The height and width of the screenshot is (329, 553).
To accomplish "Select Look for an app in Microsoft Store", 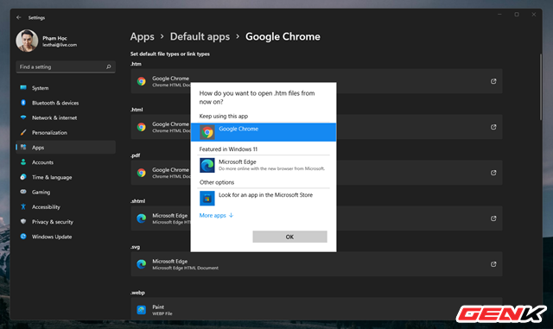I will click(264, 198).
